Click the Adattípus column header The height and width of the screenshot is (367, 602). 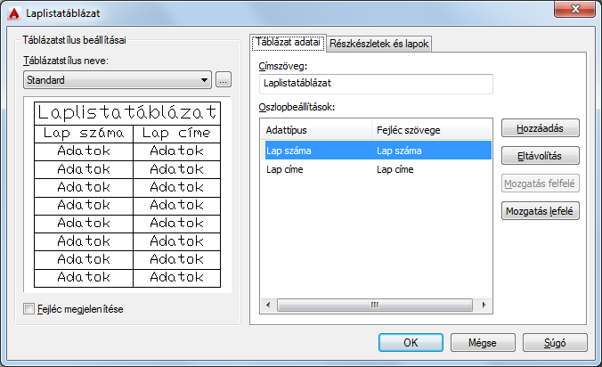coord(316,130)
